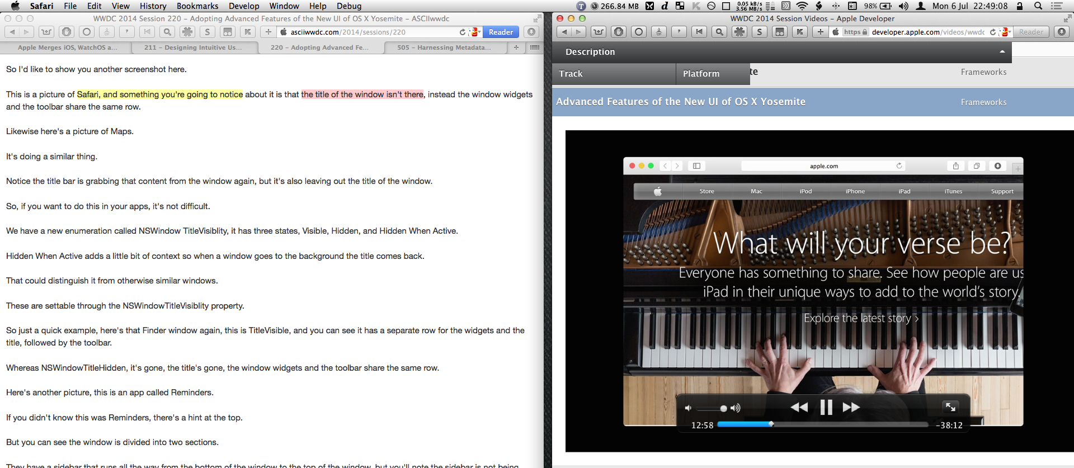Open the Safari application menu
1074x468 pixels.
(x=41, y=6)
